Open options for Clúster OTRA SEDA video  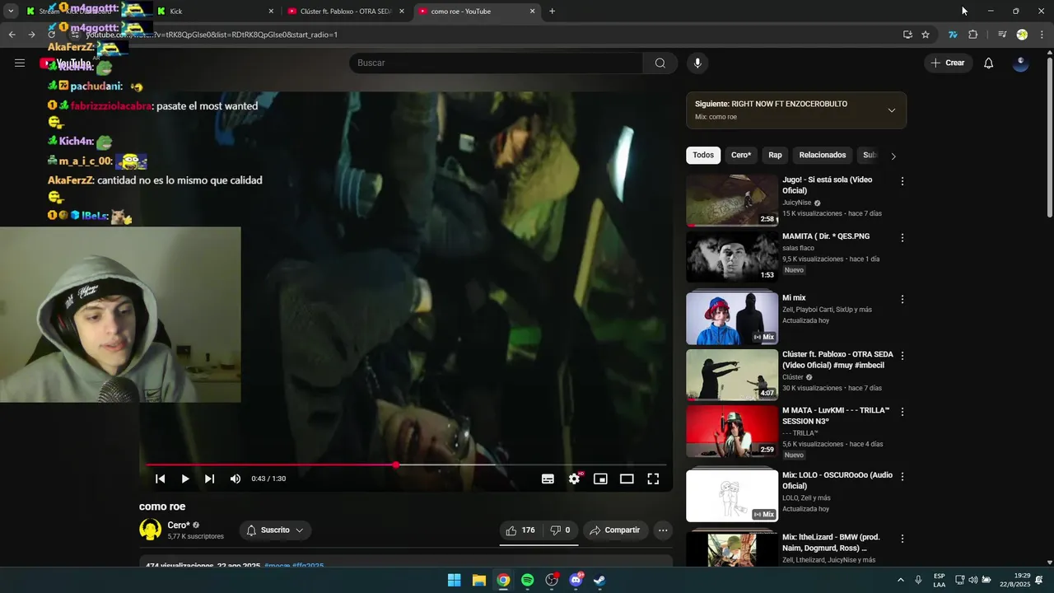click(902, 357)
